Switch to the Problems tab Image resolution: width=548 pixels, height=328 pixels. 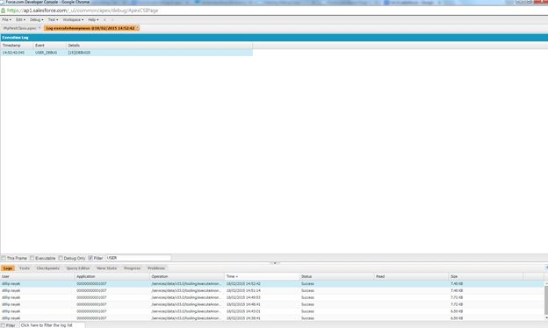(155, 268)
